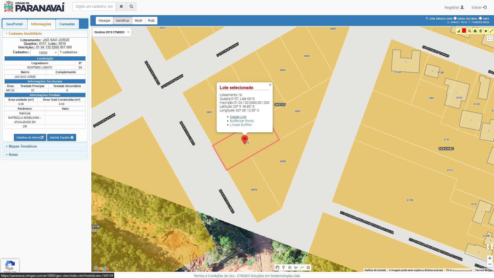This screenshot has height=278, width=494.
Task: Click the 16/0157 block label
Action: (280, 105)
